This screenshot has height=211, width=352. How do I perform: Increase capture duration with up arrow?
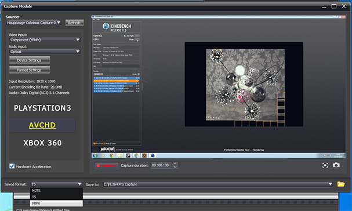tap(175, 163)
